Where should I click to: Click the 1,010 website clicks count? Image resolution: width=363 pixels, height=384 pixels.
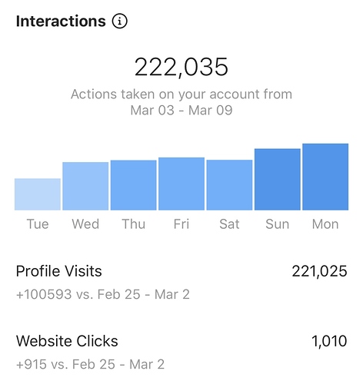click(x=329, y=341)
